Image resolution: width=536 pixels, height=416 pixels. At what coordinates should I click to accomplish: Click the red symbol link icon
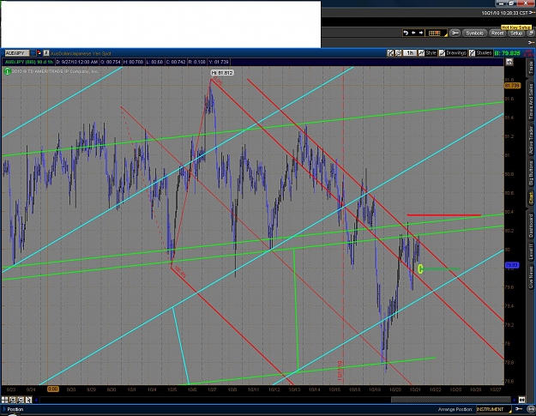(x=39, y=53)
